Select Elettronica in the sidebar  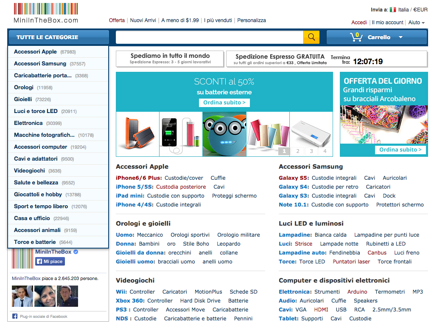pos(58,123)
